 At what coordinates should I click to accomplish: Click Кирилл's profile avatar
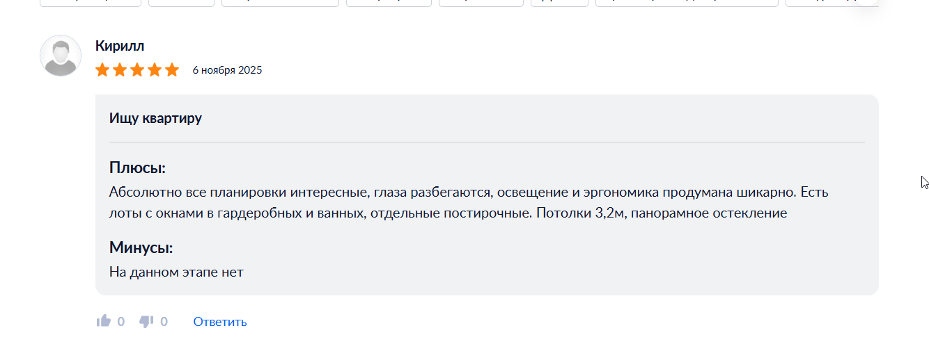[61, 56]
